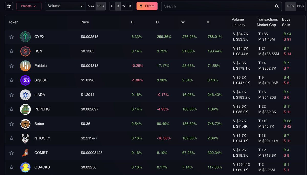The image size is (307, 175).
Task: Click the PEPERG frog logo
Action: [25, 109]
